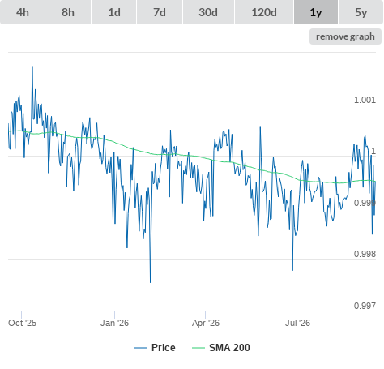The image size is (384, 369).
Task: Open the 7d chart range
Action: (x=160, y=12)
